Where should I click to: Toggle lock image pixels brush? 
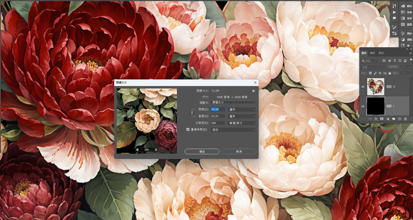click(375, 73)
